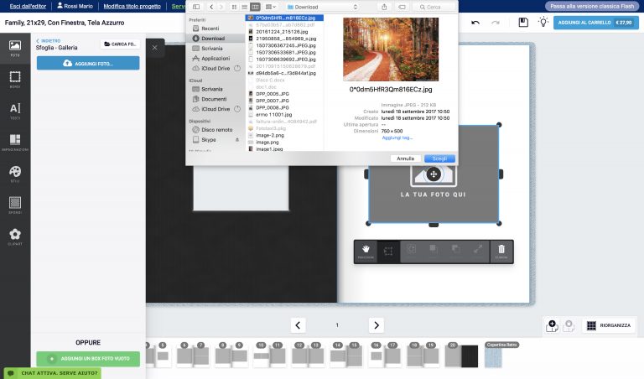Go to the previous page spread
644x379 pixels.
pyautogui.click(x=298, y=325)
